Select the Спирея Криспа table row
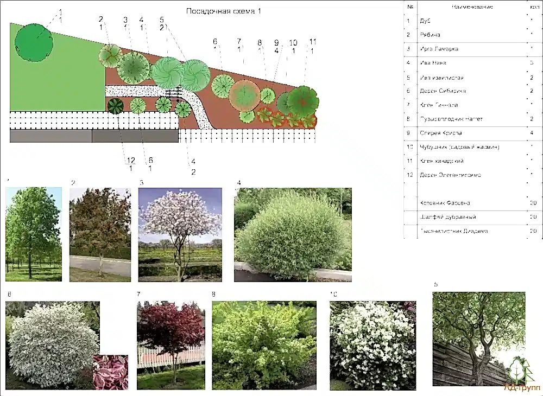The height and width of the screenshot is (396, 543). [x=471, y=133]
